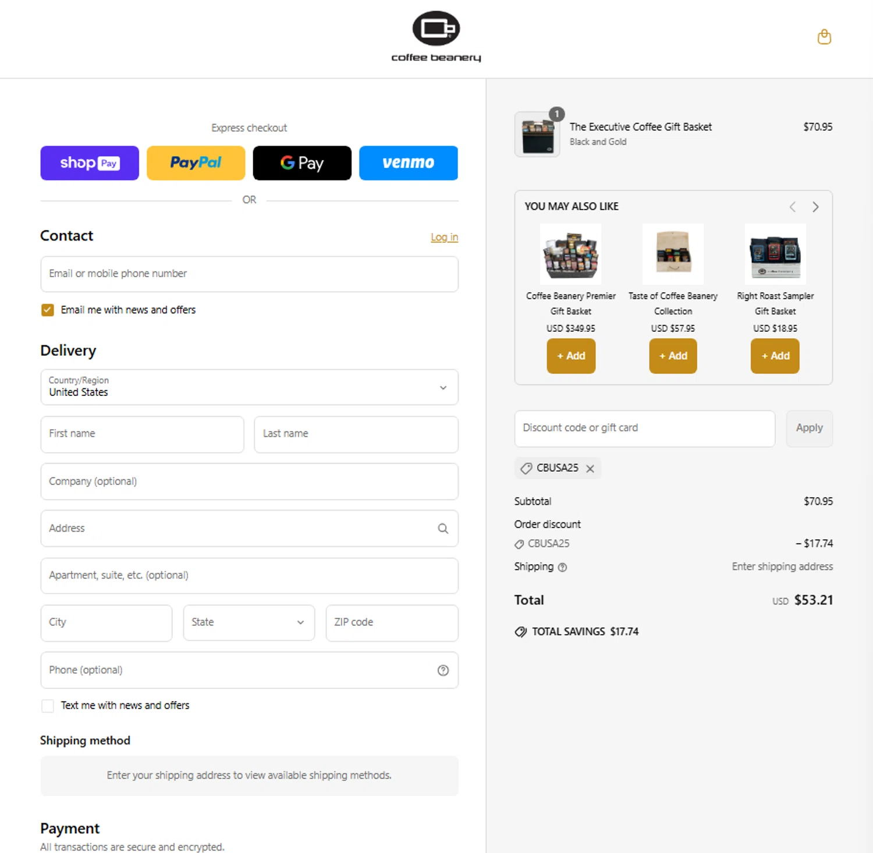Viewport: 873px width, 853px height.
Task: Click the discount amount '– $17.74'
Action: [x=814, y=543]
